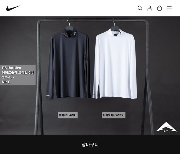The width and height of the screenshot is (180, 154).
Task: Click the 장바구니 add to cart button
Action: point(90,144)
